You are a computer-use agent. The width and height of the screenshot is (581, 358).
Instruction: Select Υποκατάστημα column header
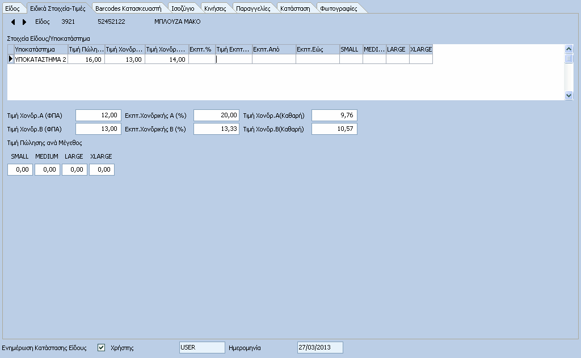(x=41, y=49)
